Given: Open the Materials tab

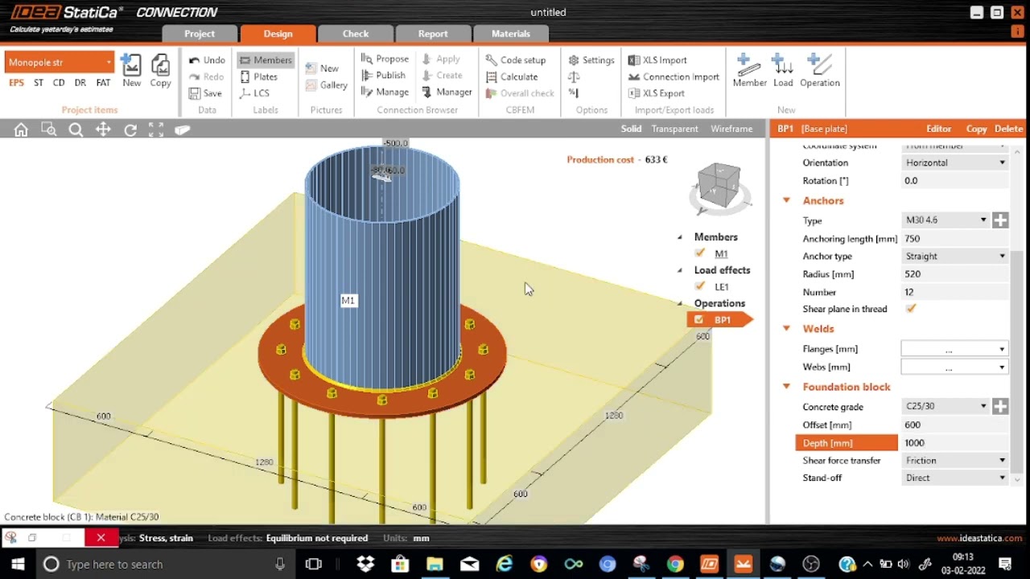Looking at the screenshot, I should 511,34.
